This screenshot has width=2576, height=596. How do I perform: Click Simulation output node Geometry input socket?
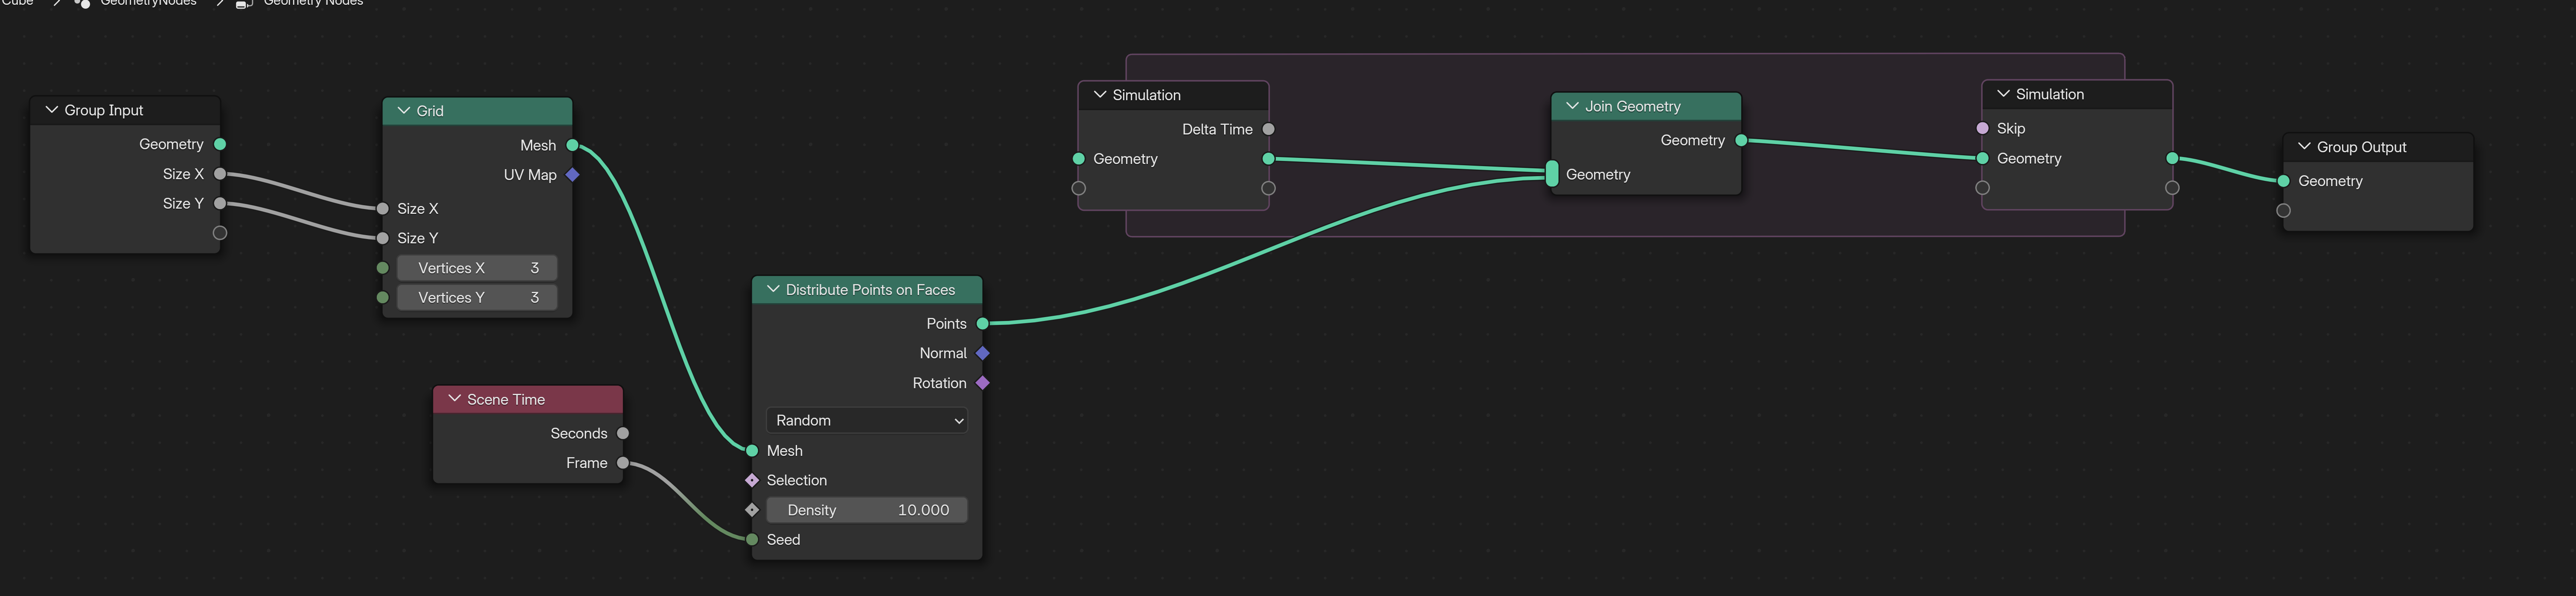point(1982,158)
